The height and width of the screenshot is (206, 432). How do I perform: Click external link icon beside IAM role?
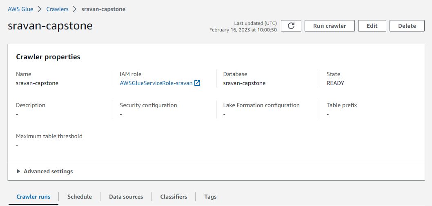(197, 83)
